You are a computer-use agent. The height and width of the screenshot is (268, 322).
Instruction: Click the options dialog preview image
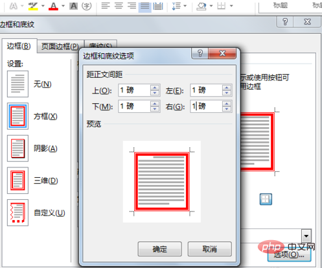[162, 182]
